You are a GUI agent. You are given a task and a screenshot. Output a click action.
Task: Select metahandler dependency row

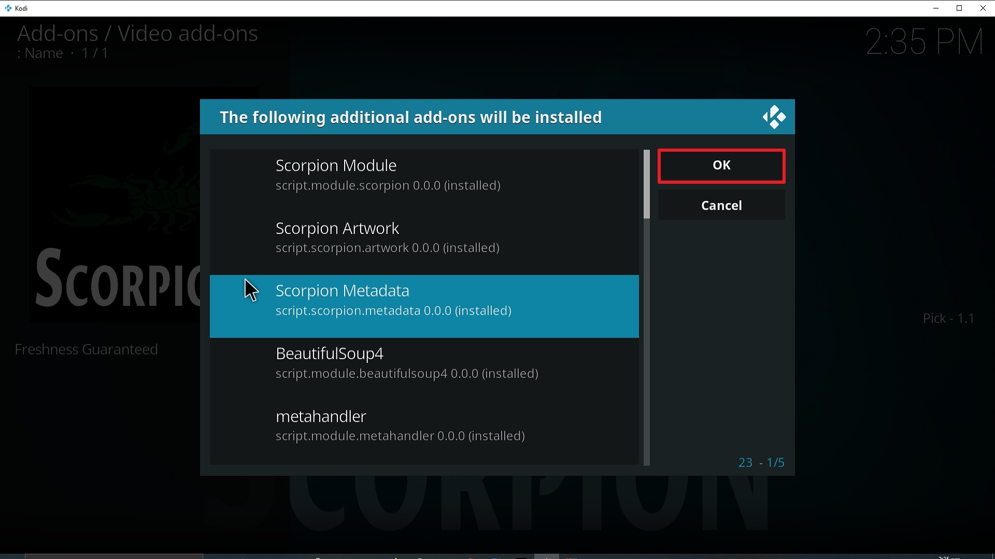pyautogui.click(x=424, y=432)
